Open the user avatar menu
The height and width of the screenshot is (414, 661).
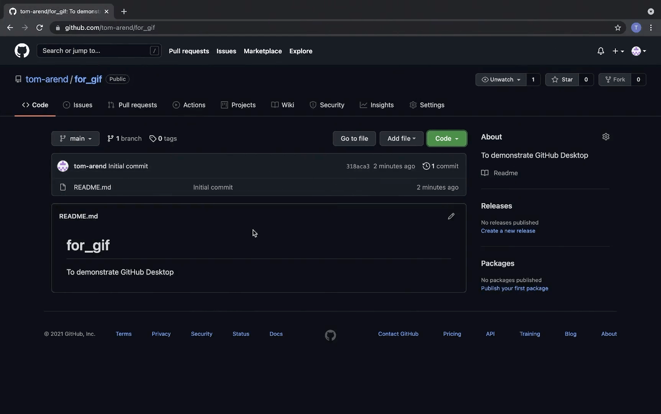[638, 51]
